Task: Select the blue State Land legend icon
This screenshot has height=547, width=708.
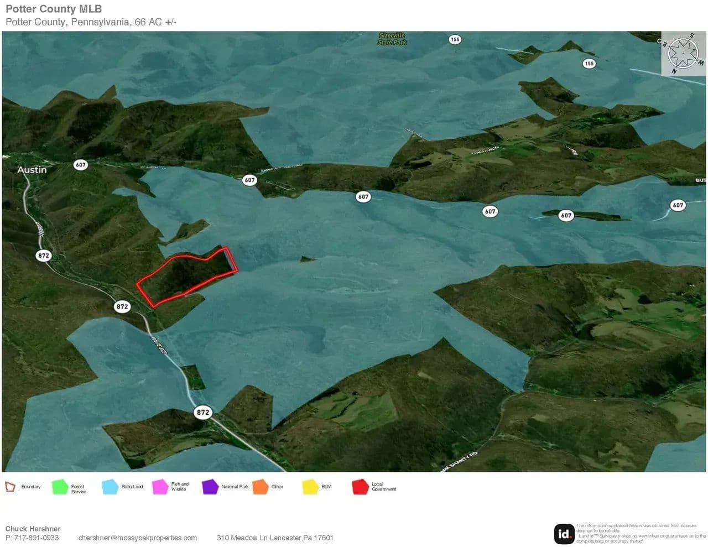Action: click(110, 487)
